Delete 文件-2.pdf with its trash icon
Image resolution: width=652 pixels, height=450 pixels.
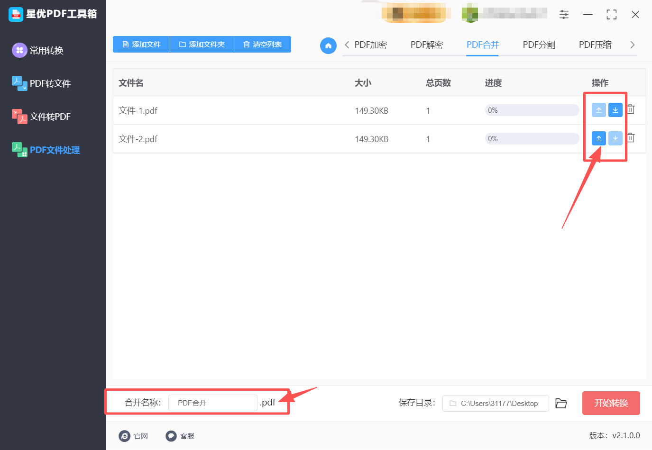point(631,137)
